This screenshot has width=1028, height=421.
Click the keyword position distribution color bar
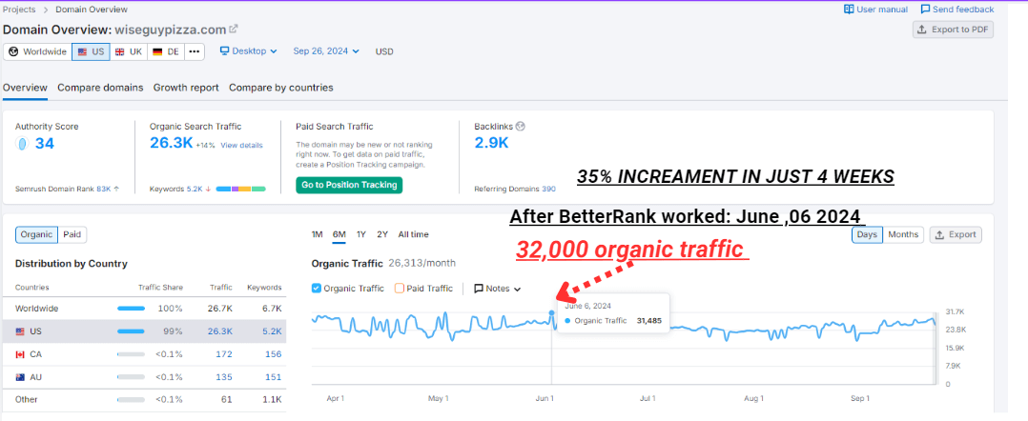click(x=240, y=189)
